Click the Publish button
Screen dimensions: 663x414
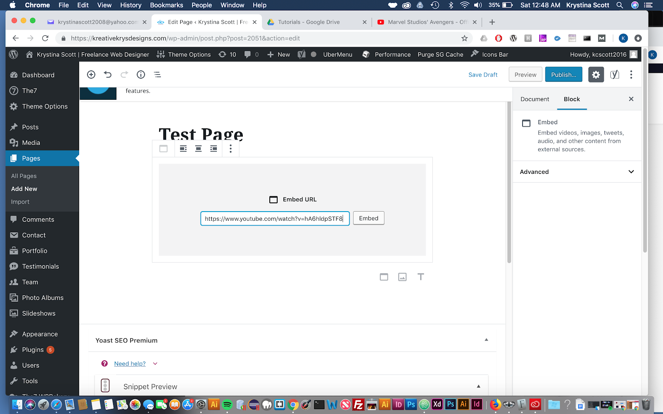click(x=564, y=75)
